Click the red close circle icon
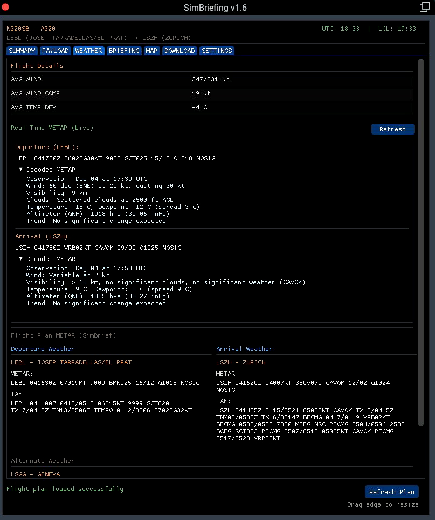Screen dimensions: 435x520 point(7,7)
